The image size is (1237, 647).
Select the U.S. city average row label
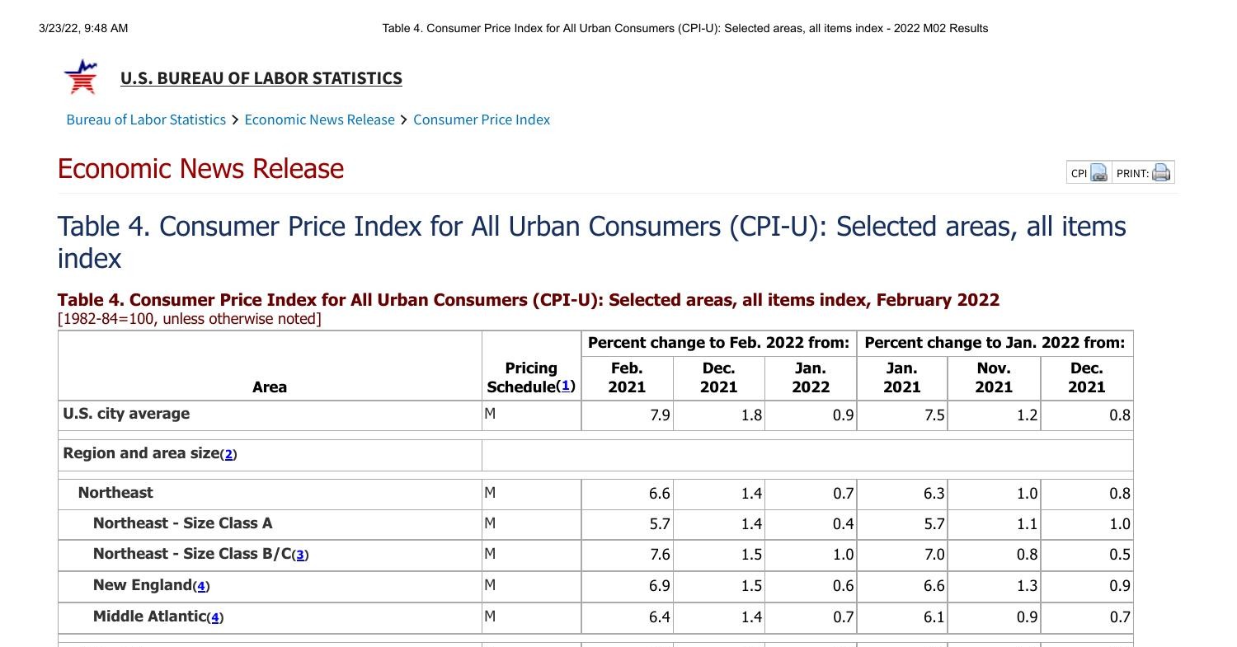tap(126, 414)
